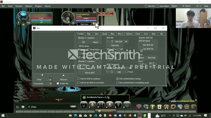Open the Plugins menu
The width and height of the screenshot is (211, 118).
(x=39, y=6)
